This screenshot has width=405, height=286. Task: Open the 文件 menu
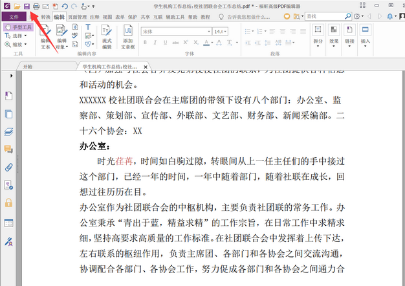(x=14, y=16)
